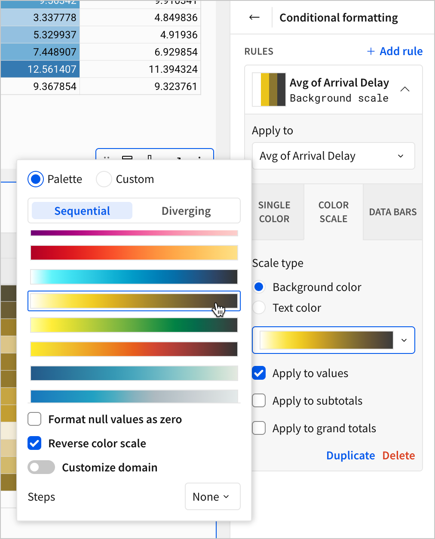This screenshot has height=539, width=435.
Task: Enable the Customize domain toggle
Action: [x=41, y=468]
